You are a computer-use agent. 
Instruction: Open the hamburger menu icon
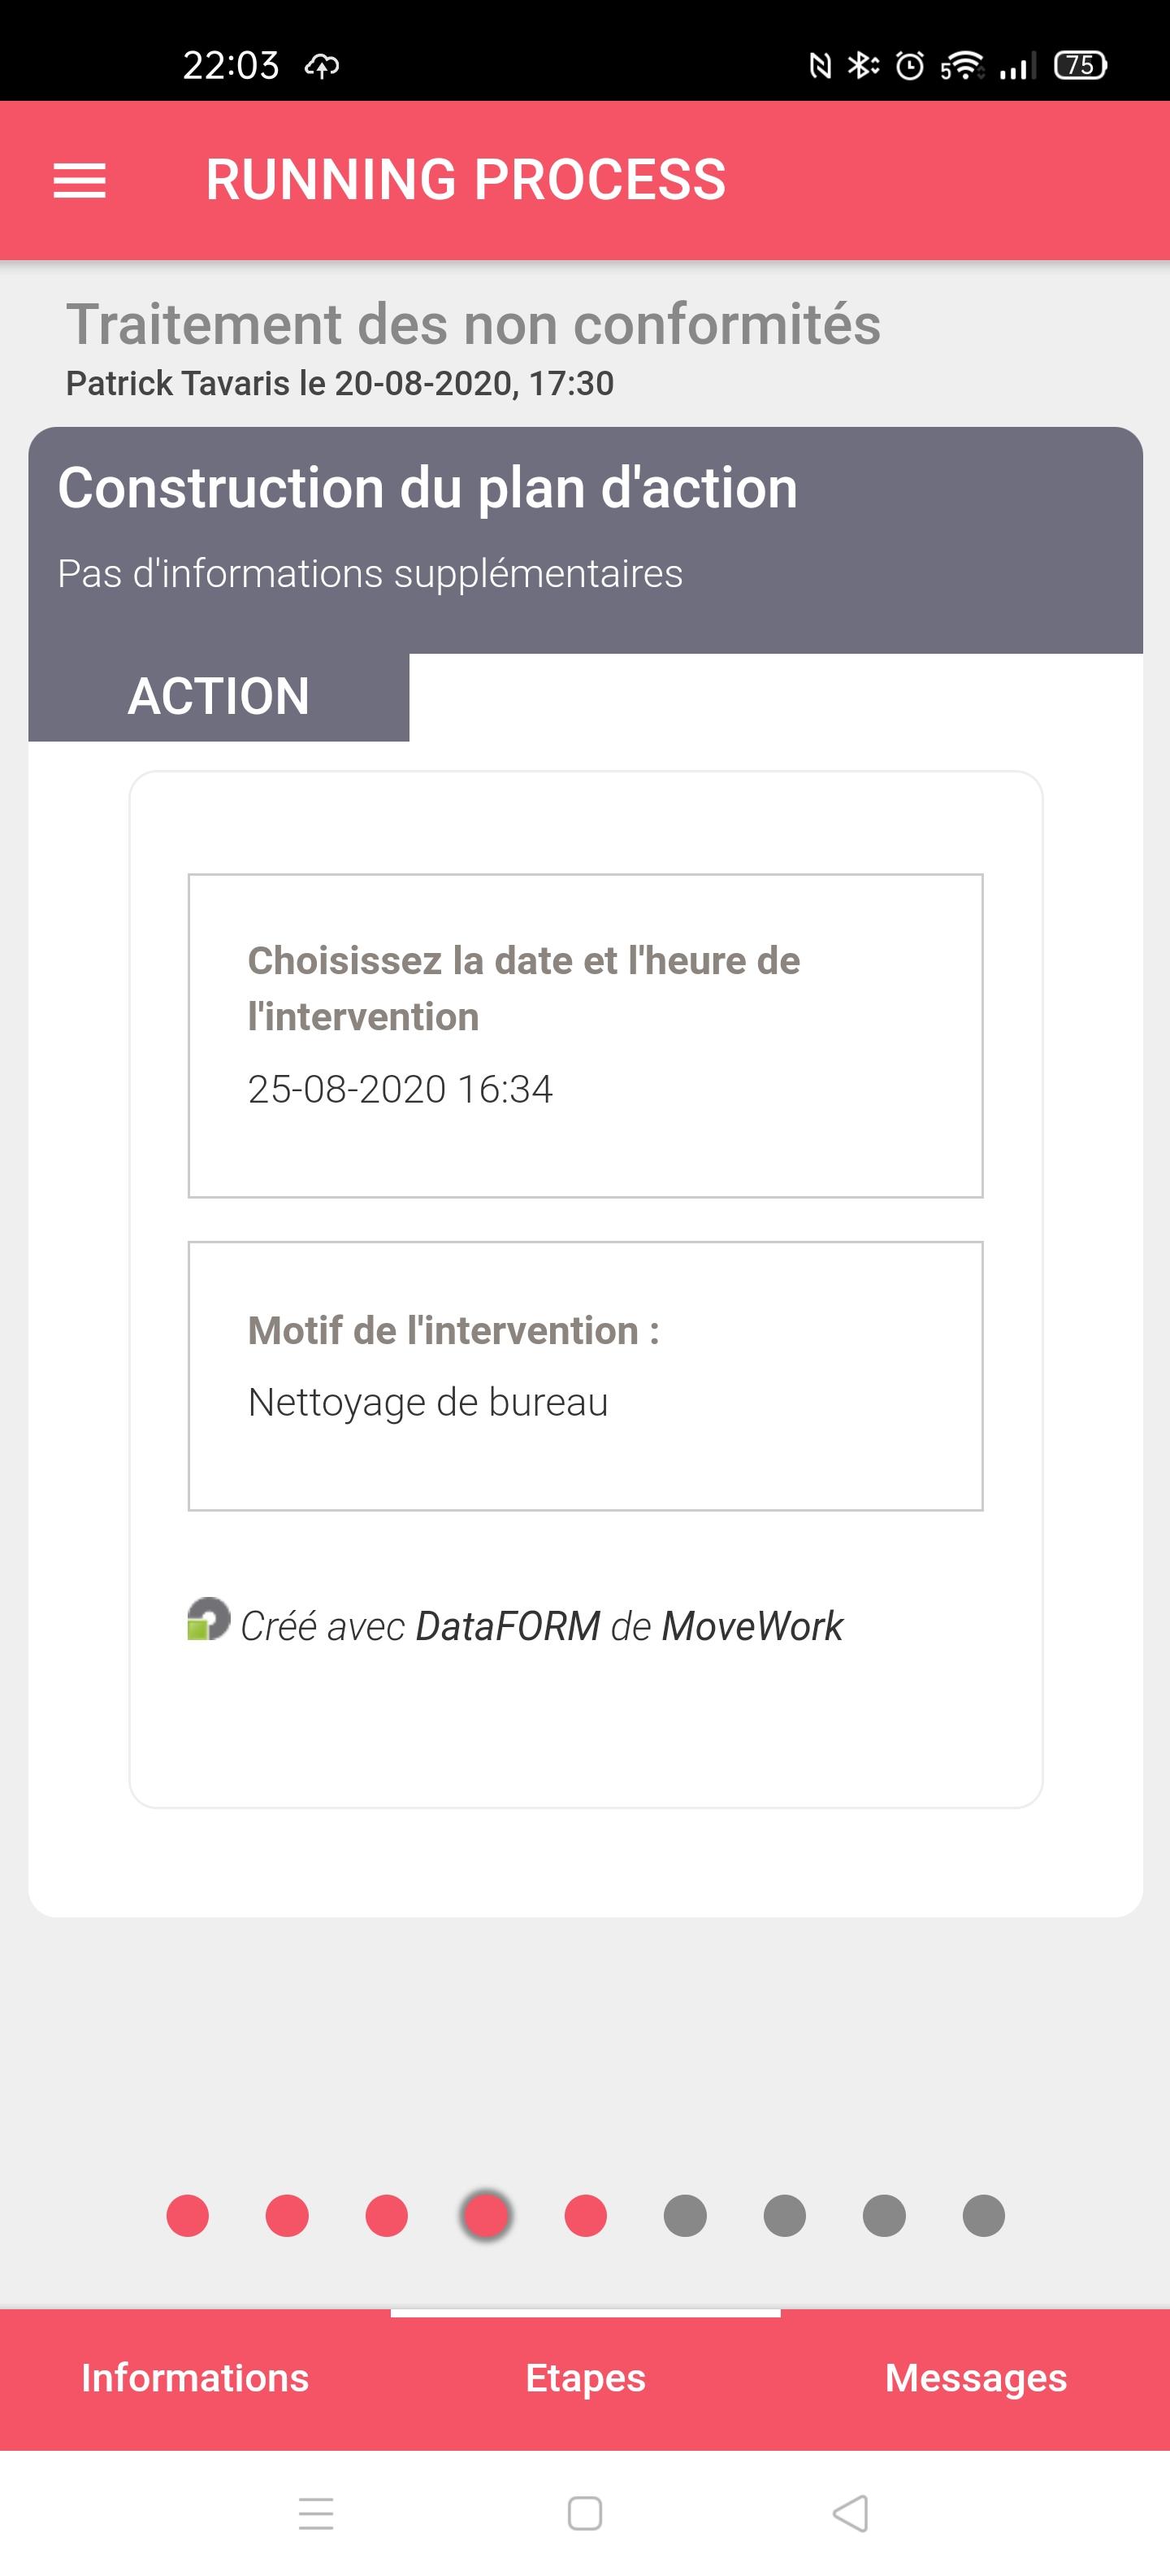coord(79,181)
